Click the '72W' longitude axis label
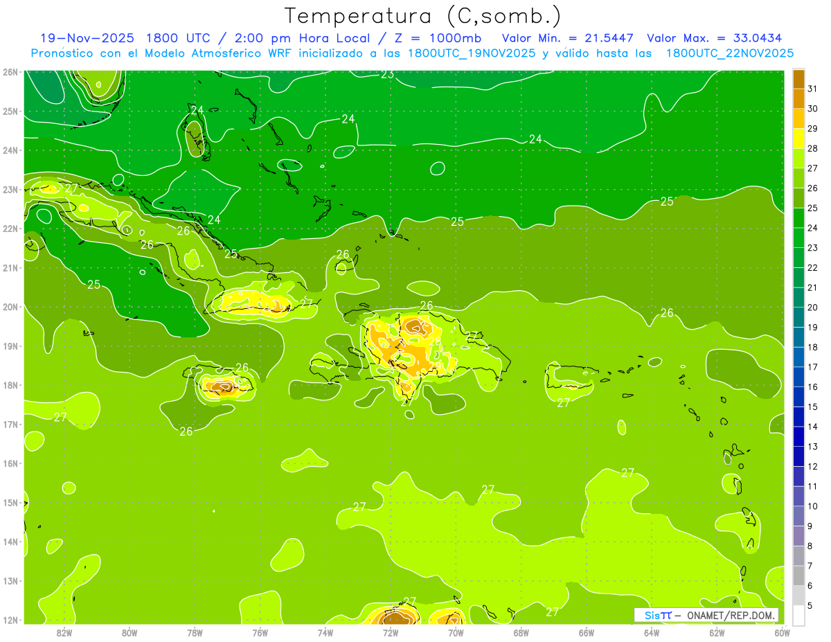 point(391,632)
